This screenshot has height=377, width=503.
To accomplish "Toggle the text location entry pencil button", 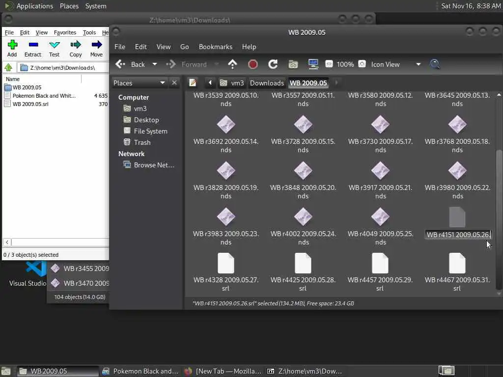I will (193, 83).
